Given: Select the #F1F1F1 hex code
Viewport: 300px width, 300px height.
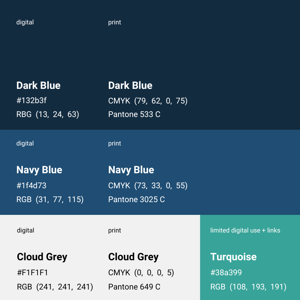Looking at the screenshot, I should (32, 273).
